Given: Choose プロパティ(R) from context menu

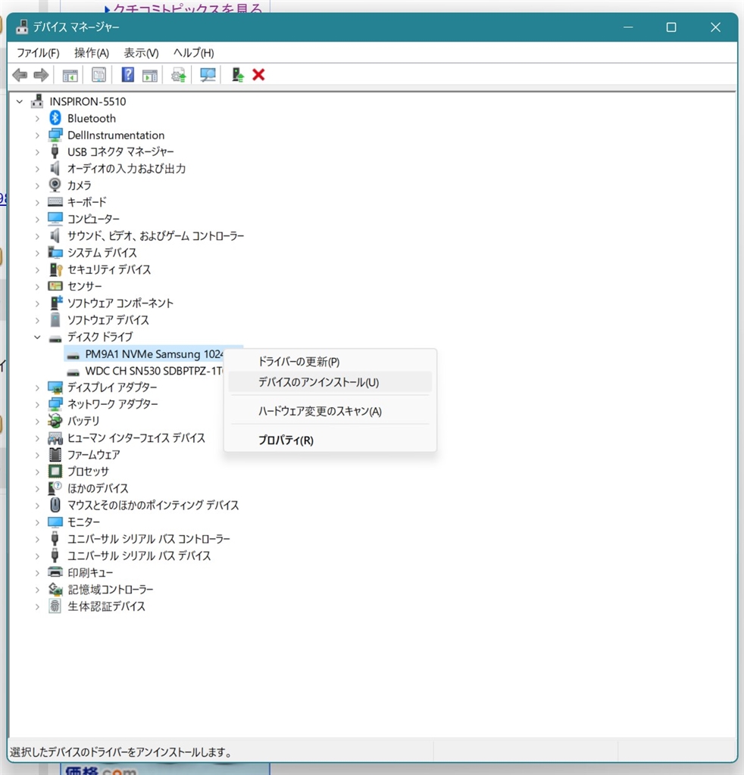Looking at the screenshot, I should click(330, 440).
